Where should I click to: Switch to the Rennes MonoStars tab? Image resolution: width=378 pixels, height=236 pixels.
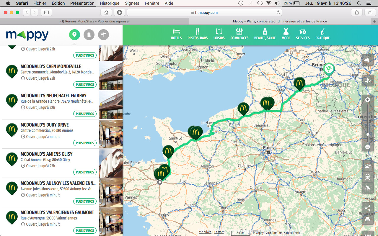94,21
